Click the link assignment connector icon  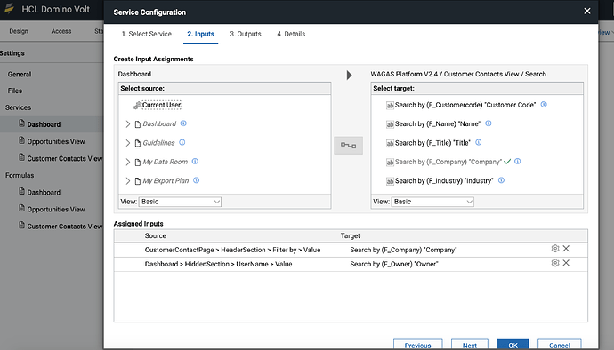(348, 146)
